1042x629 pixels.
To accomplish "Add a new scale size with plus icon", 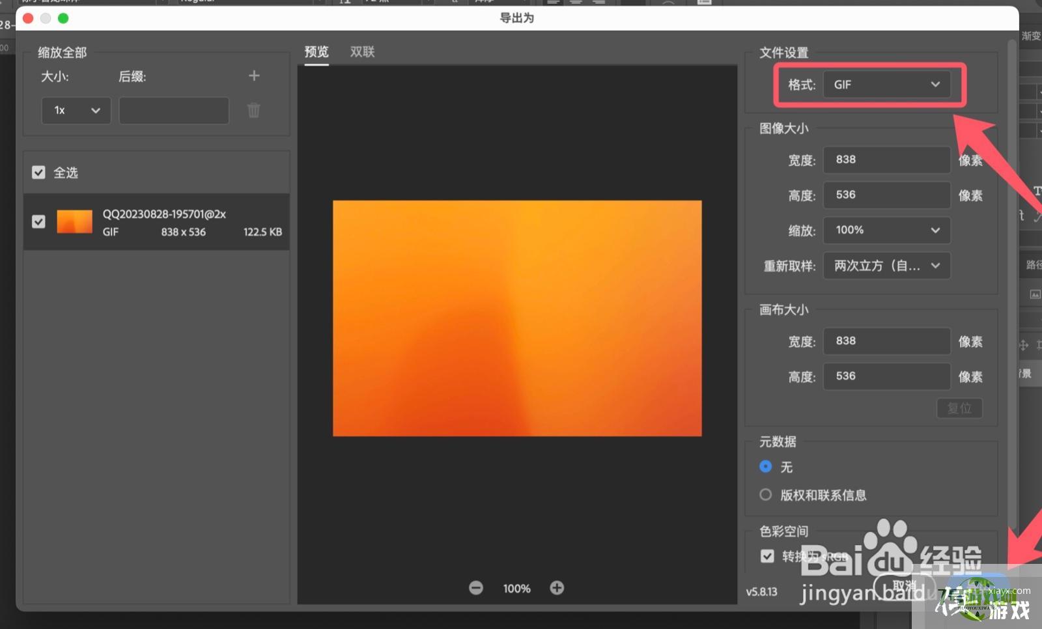I will 254,76.
